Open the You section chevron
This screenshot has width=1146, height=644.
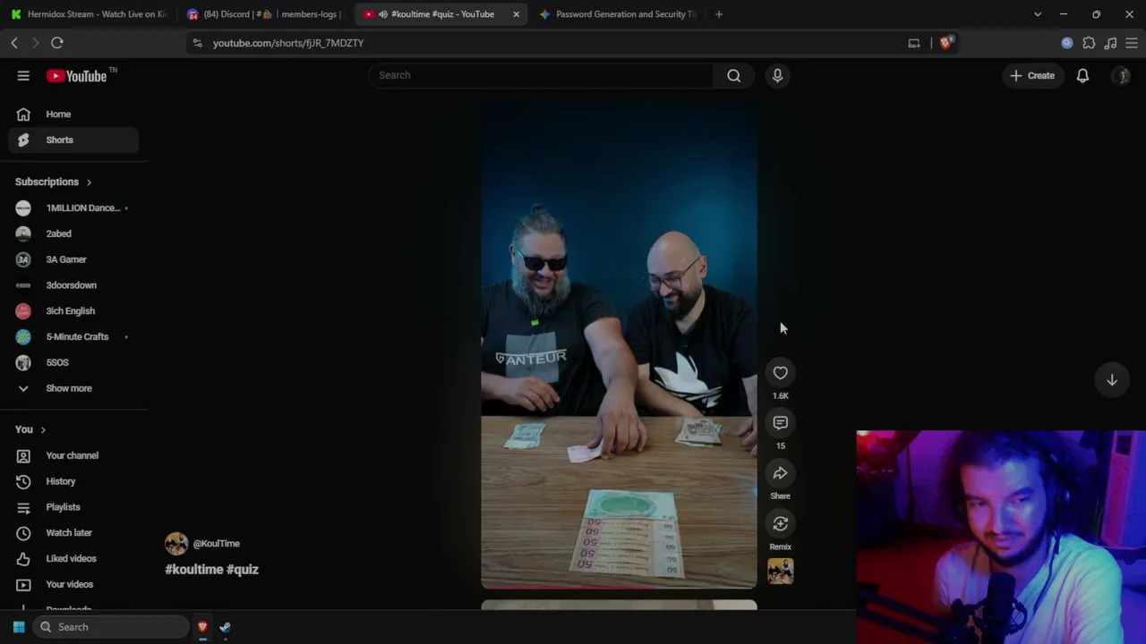[x=42, y=430]
